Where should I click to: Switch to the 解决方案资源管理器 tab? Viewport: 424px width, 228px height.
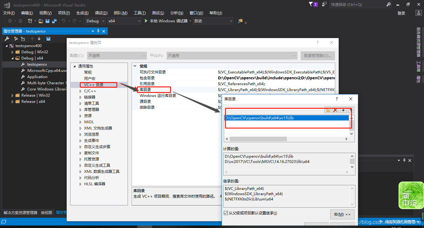pos(20,213)
